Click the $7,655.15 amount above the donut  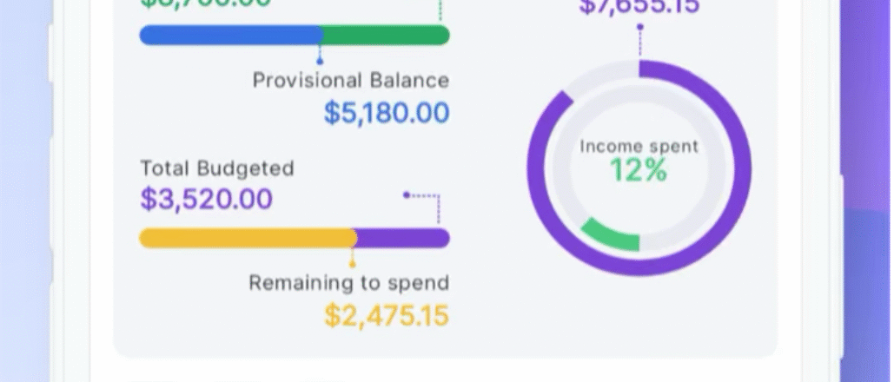click(639, 7)
